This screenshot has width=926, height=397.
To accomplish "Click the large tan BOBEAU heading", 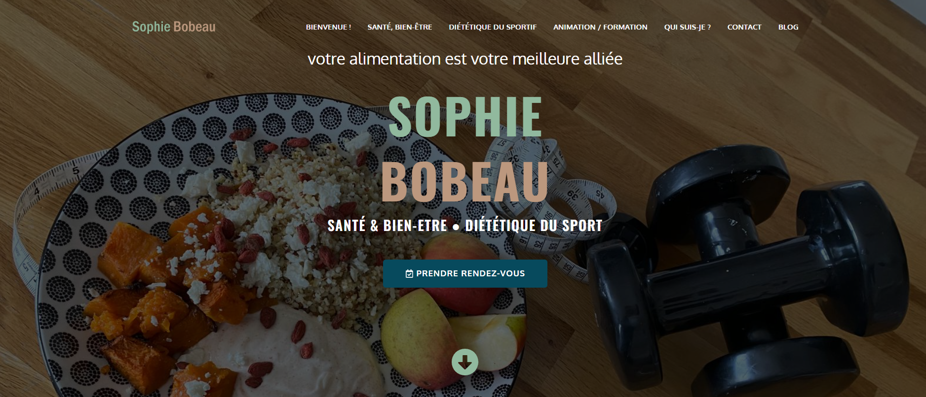I will point(465,182).
